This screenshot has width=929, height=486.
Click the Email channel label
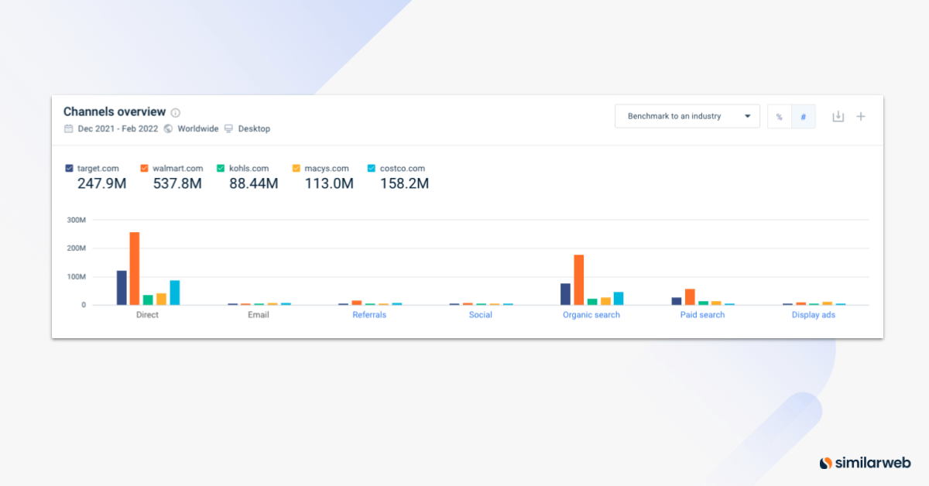(x=258, y=315)
